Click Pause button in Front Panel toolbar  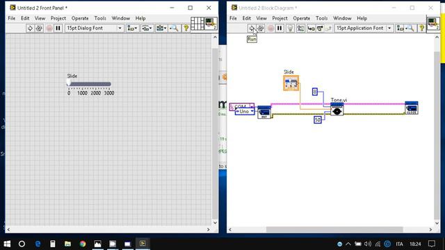coord(58,28)
